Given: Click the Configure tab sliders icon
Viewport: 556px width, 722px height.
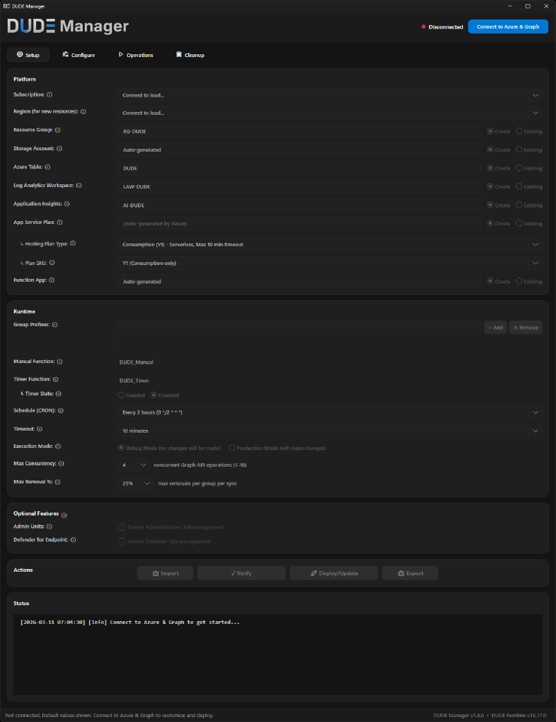Looking at the screenshot, I should [65, 54].
